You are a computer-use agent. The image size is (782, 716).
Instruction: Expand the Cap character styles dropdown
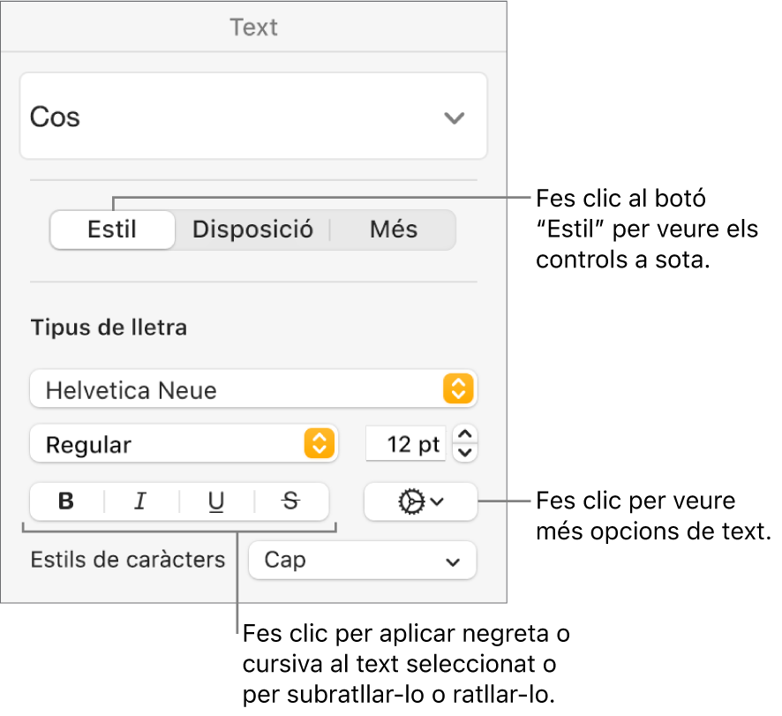point(362,561)
